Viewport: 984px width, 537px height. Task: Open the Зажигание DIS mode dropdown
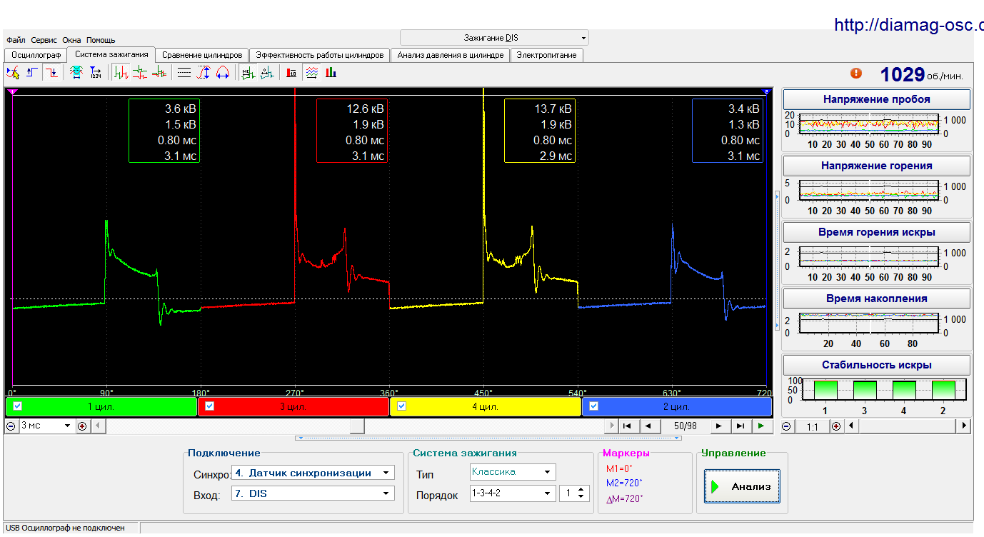[x=494, y=37]
